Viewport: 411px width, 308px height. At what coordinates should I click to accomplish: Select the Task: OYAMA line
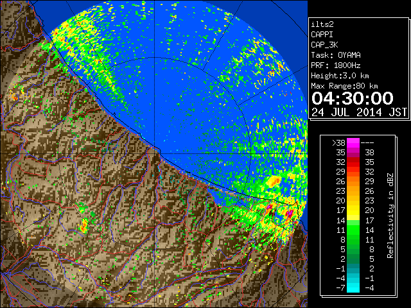(336, 55)
